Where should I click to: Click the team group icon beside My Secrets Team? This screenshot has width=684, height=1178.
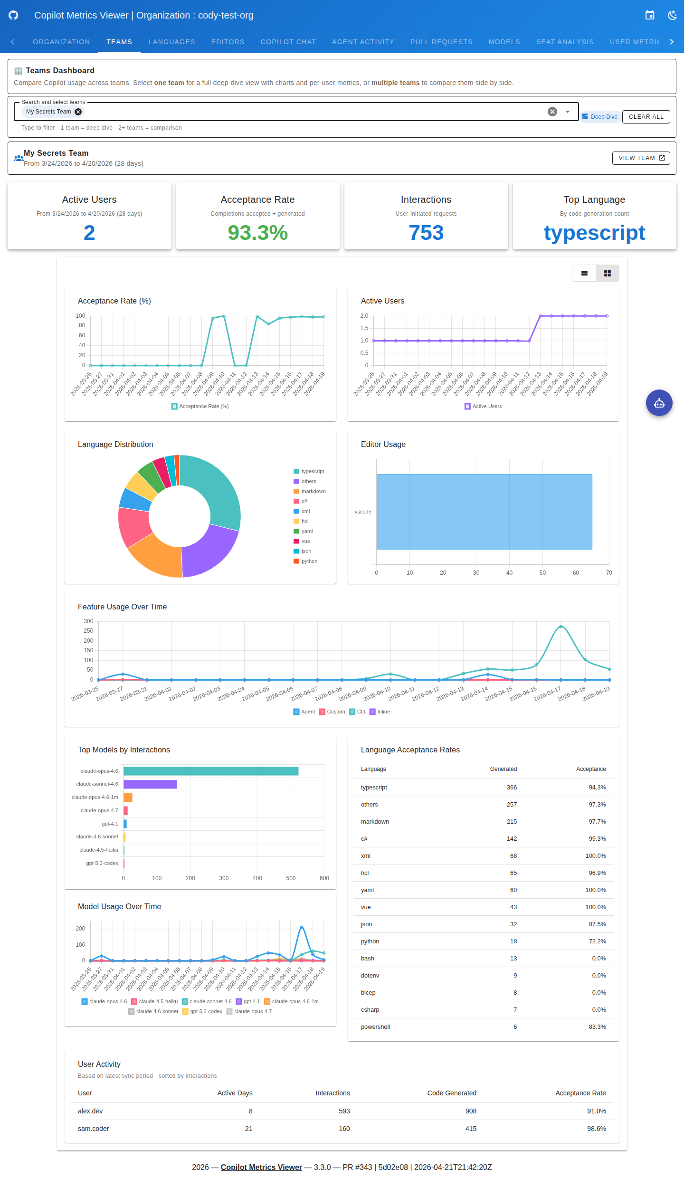tap(19, 158)
